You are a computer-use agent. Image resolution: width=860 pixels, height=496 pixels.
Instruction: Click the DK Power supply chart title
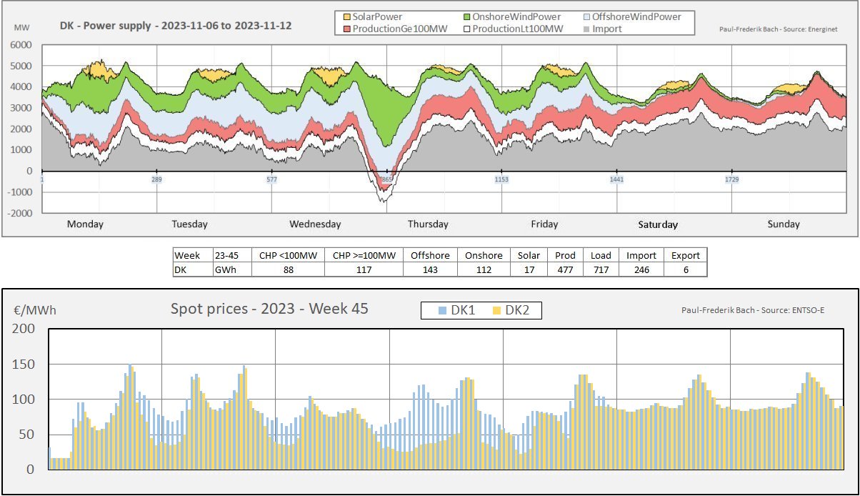[x=175, y=26]
